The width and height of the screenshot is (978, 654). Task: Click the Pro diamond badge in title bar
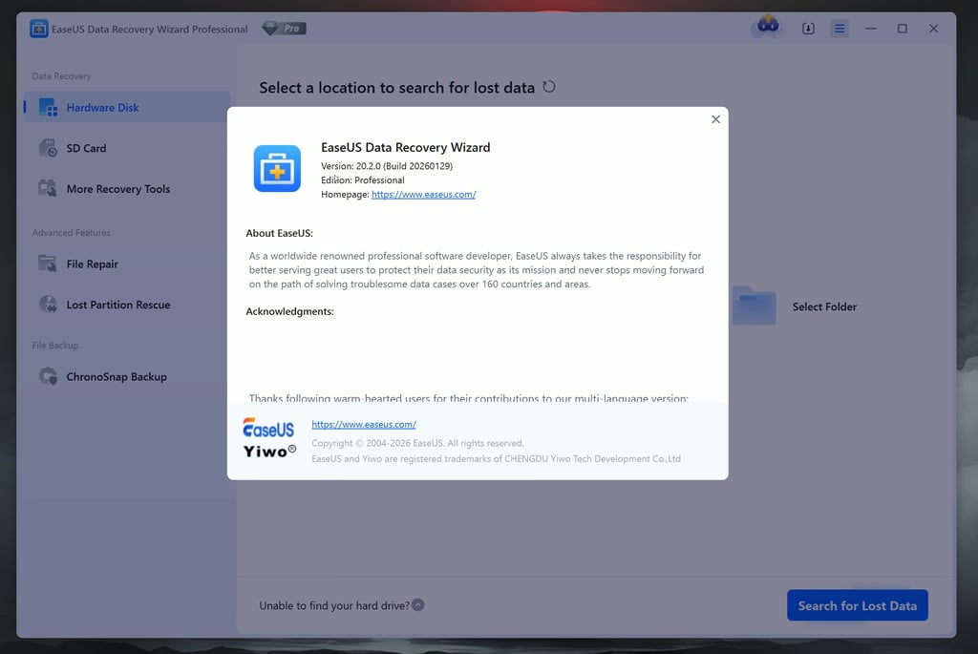(284, 29)
